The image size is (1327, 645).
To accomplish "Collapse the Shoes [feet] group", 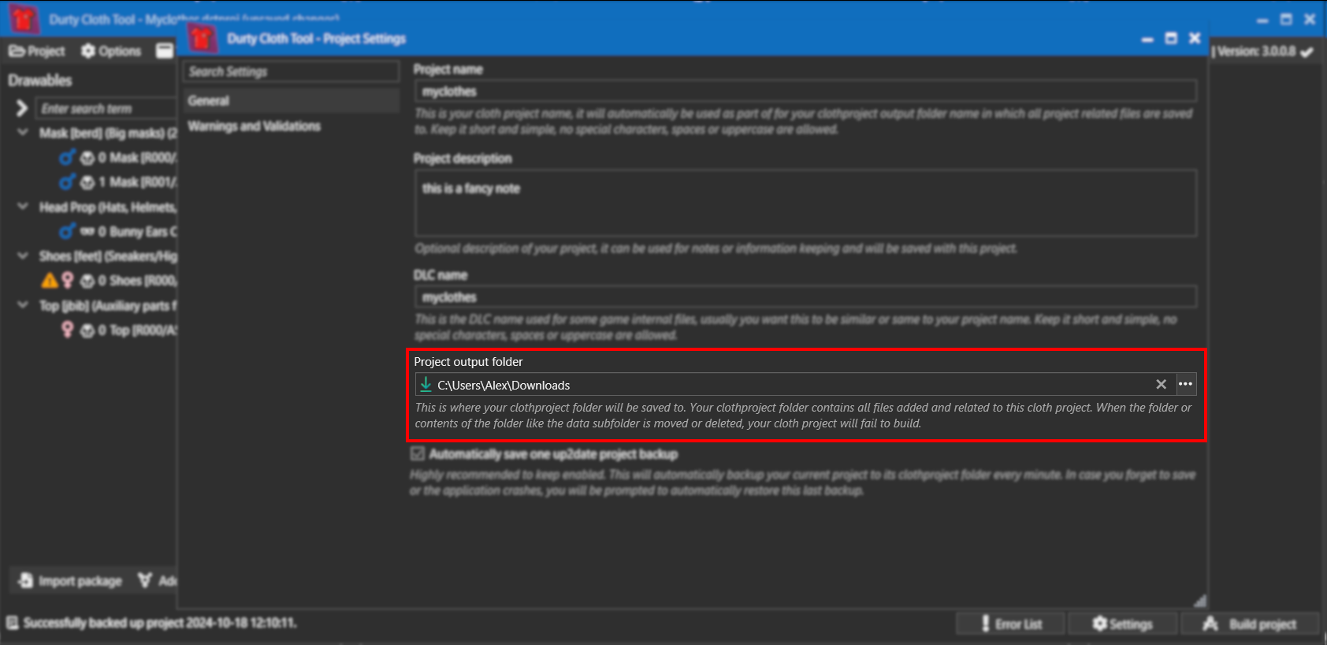I will (23, 255).
